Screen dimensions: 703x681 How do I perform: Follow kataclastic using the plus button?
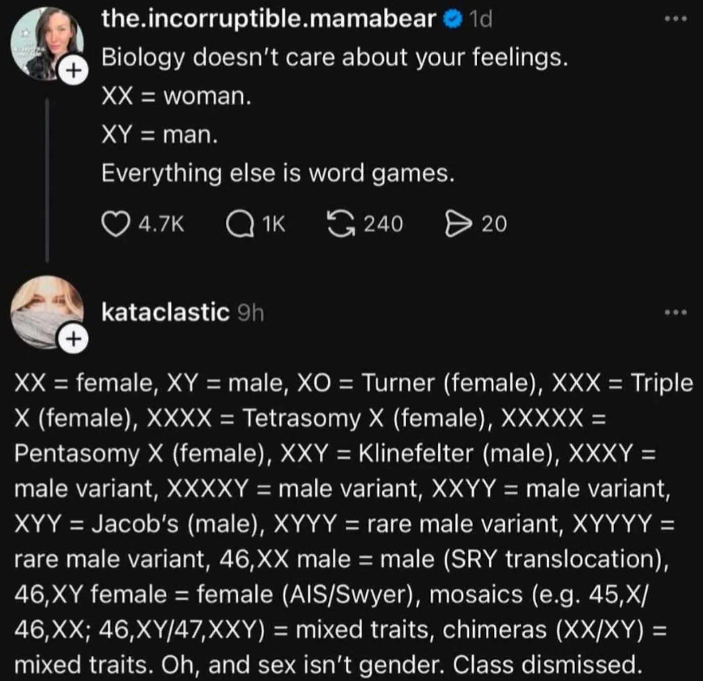click(x=74, y=339)
